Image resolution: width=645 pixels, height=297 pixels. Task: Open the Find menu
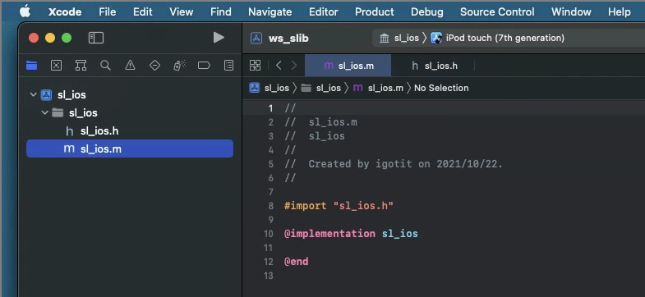pos(221,12)
